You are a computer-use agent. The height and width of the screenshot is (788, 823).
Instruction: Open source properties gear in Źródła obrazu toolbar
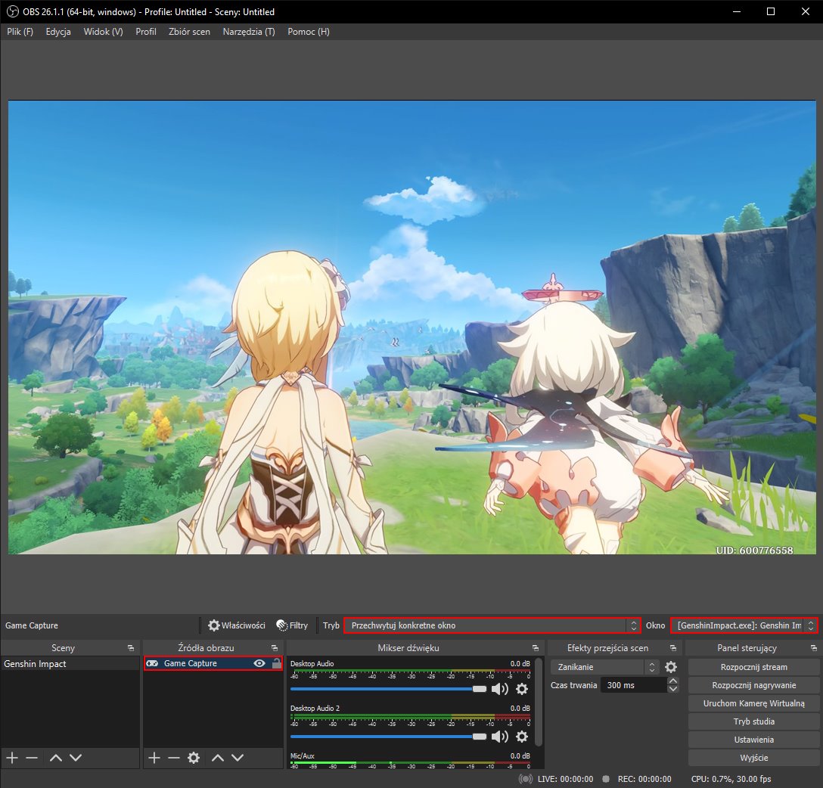pos(194,758)
